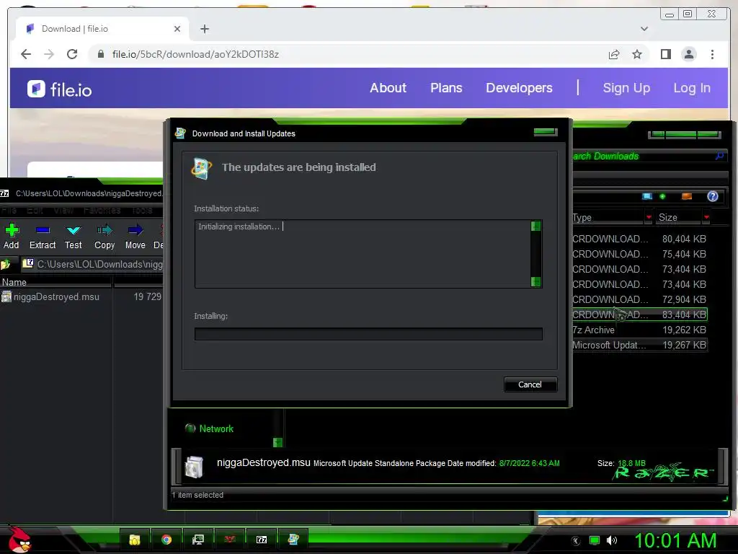
Task: Click the blue search magnifier in Explorer
Action: [x=720, y=156]
